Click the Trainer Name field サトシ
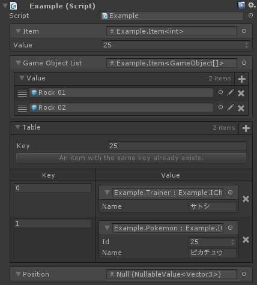 (x=213, y=206)
